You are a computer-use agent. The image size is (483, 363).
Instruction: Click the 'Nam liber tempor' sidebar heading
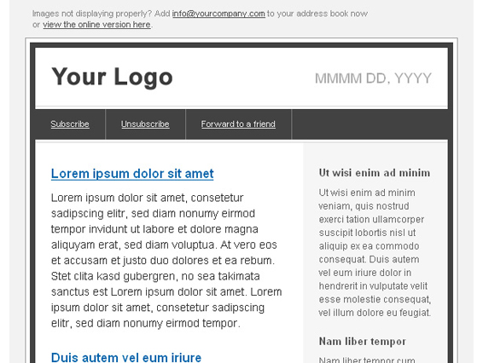click(x=362, y=342)
